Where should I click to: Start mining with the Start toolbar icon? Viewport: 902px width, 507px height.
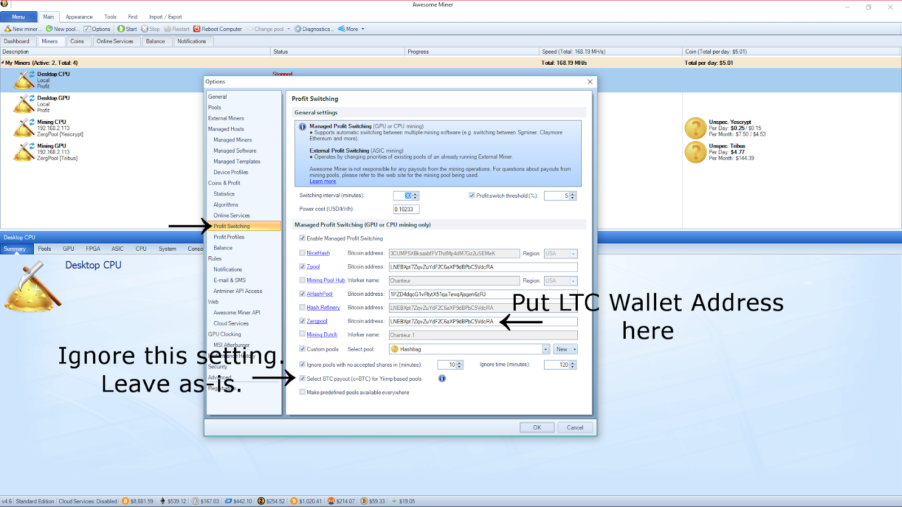click(x=122, y=29)
